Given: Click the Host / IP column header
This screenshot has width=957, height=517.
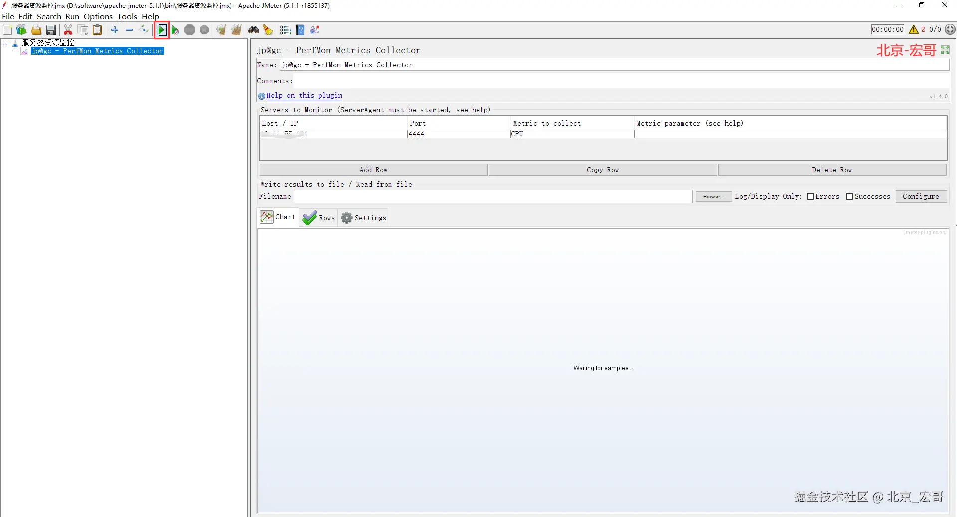Looking at the screenshot, I should click(333, 123).
